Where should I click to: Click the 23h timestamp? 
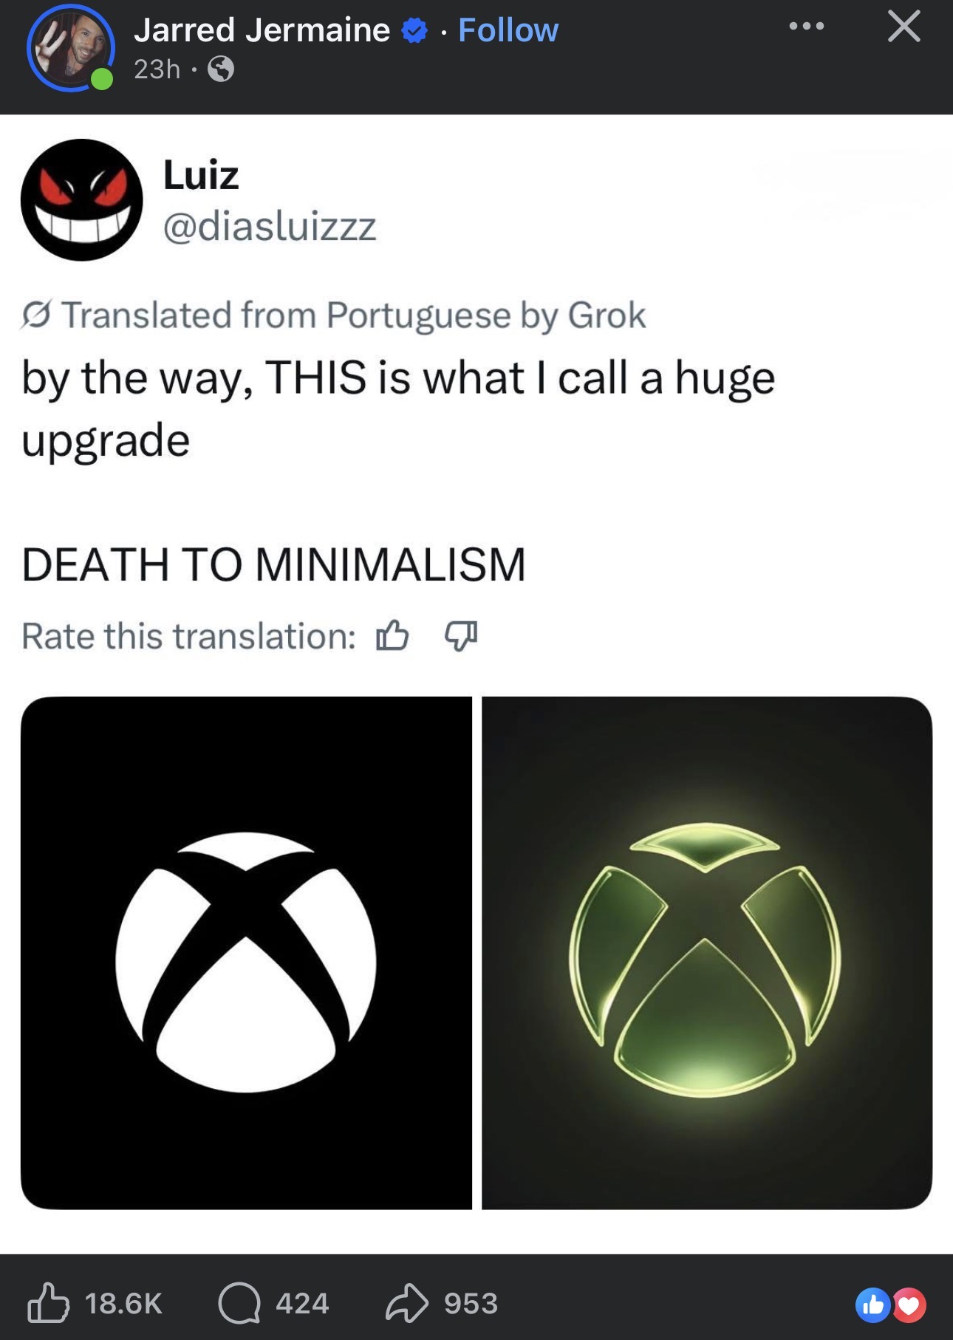(x=157, y=69)
